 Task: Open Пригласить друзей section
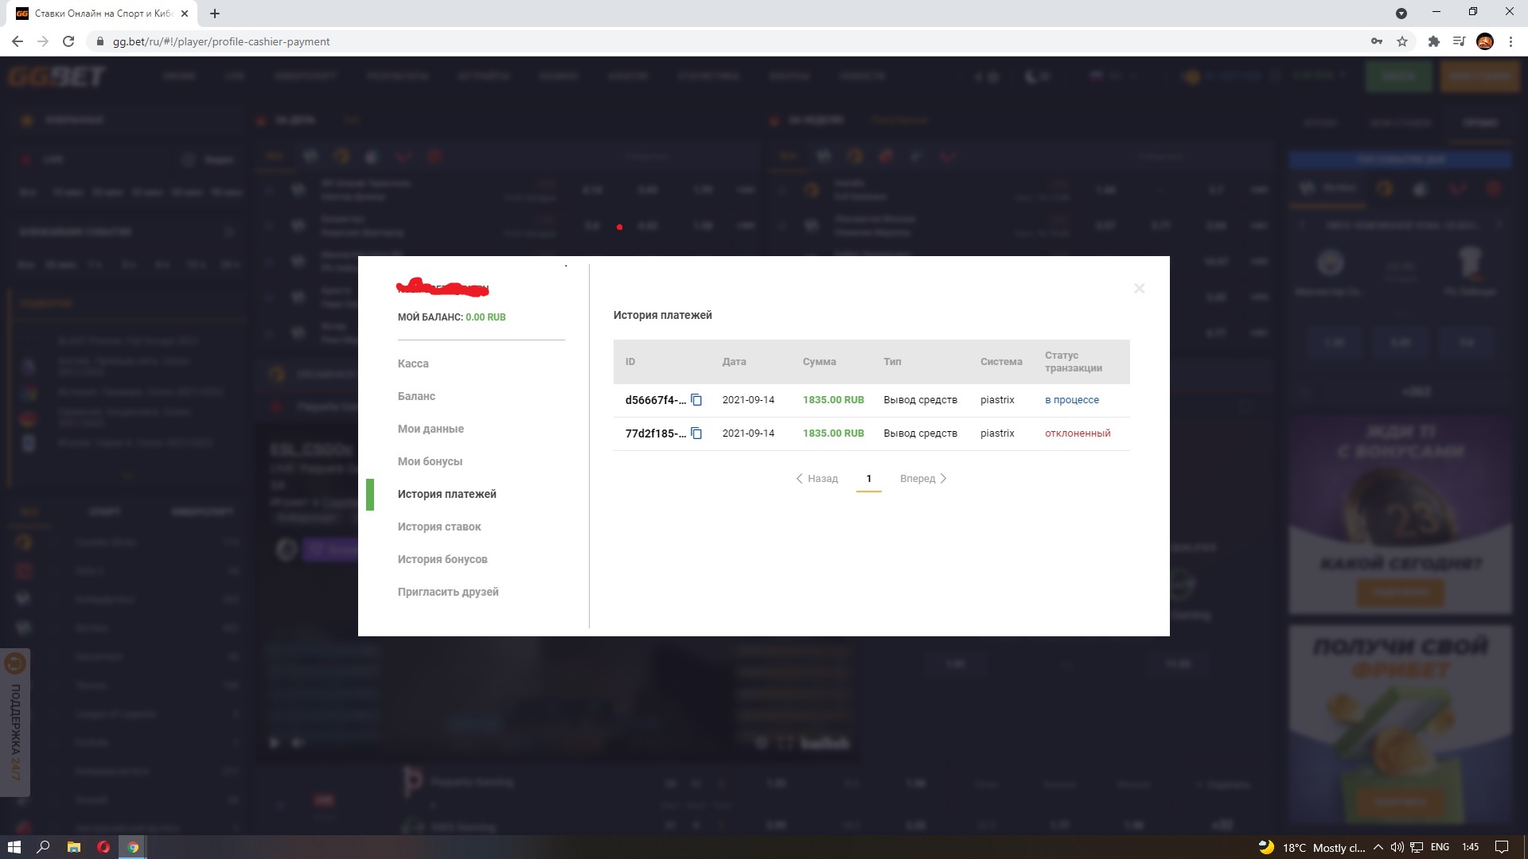click(x=448, y=592)
